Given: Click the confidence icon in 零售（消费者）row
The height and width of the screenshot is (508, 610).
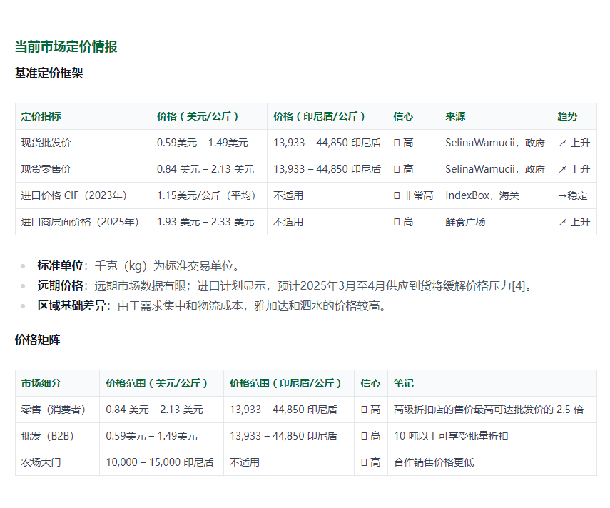Looking at the screenshot, I should (x=365, y=410).
